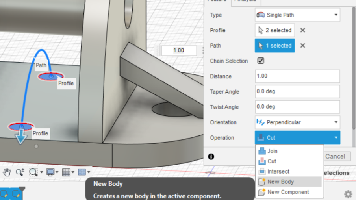The height and width of the screenshot is (200, 356).
Task: Click the Distance input field
Action: click(x=297, y=76)
